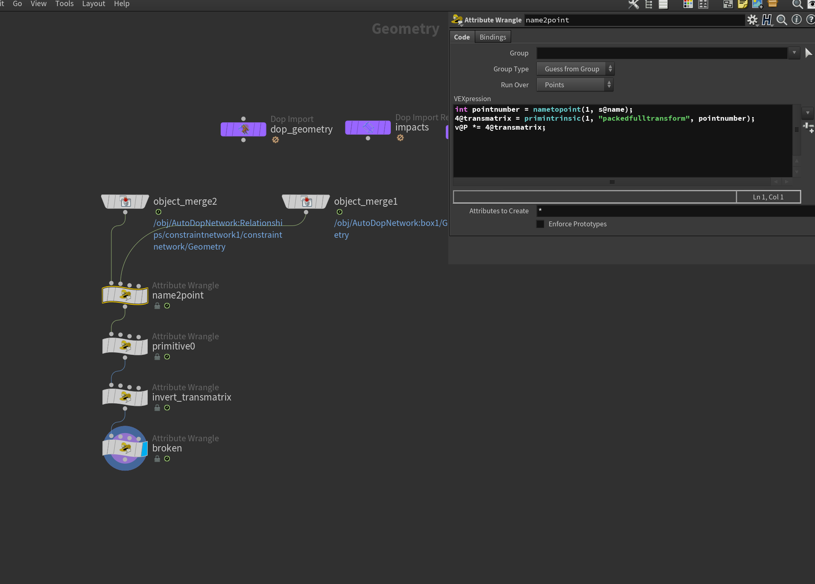Screen dimensions: 815x584
Task: Open the Layout menu
Action: point(93,4)
